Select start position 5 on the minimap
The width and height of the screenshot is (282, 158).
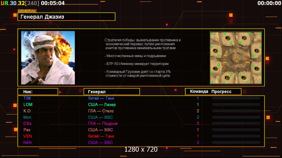(256, 51)
